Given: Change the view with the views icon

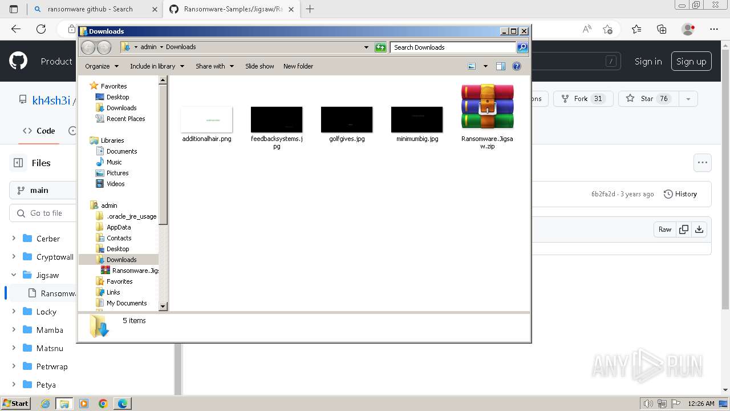Looking at the screenshot, I should point(472,66).
